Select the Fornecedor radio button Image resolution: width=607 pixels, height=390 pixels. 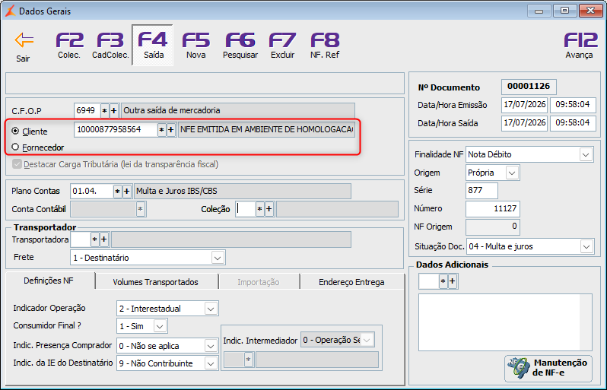click(15, 147)
